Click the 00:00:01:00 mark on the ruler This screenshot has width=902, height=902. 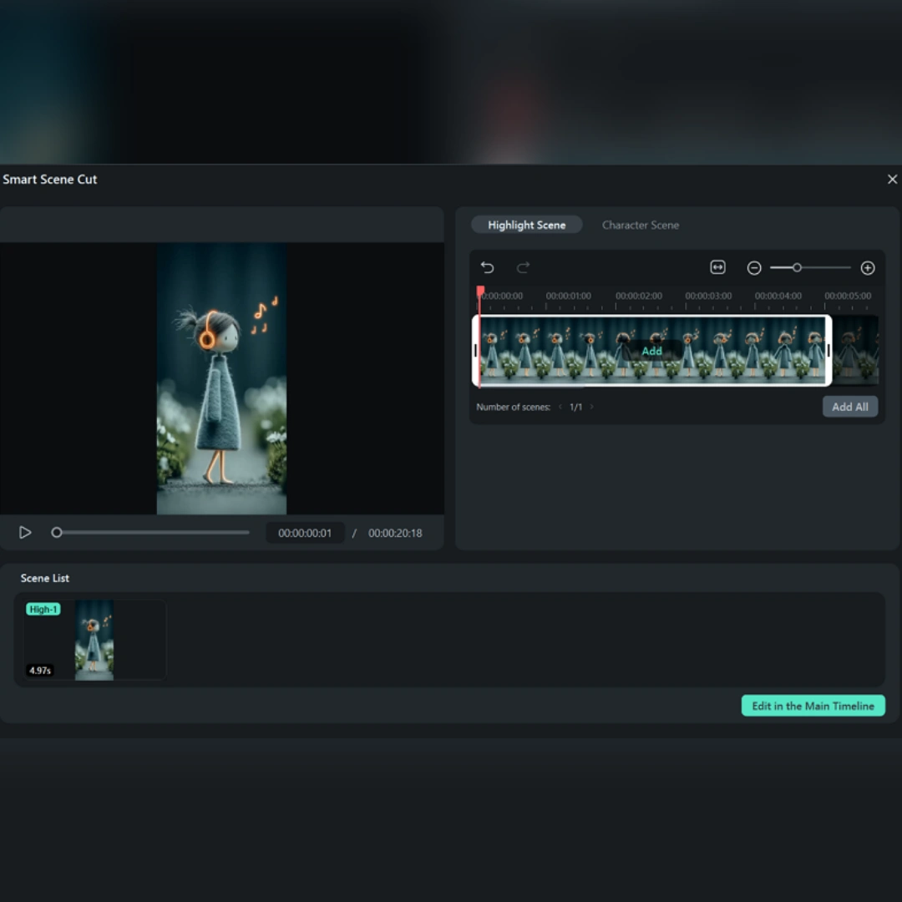click(569, 296)
